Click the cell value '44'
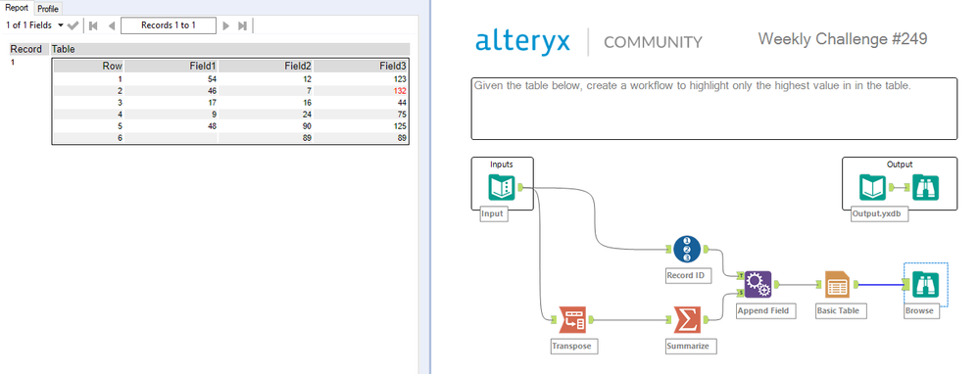979x374 pixels. (402, 102)
